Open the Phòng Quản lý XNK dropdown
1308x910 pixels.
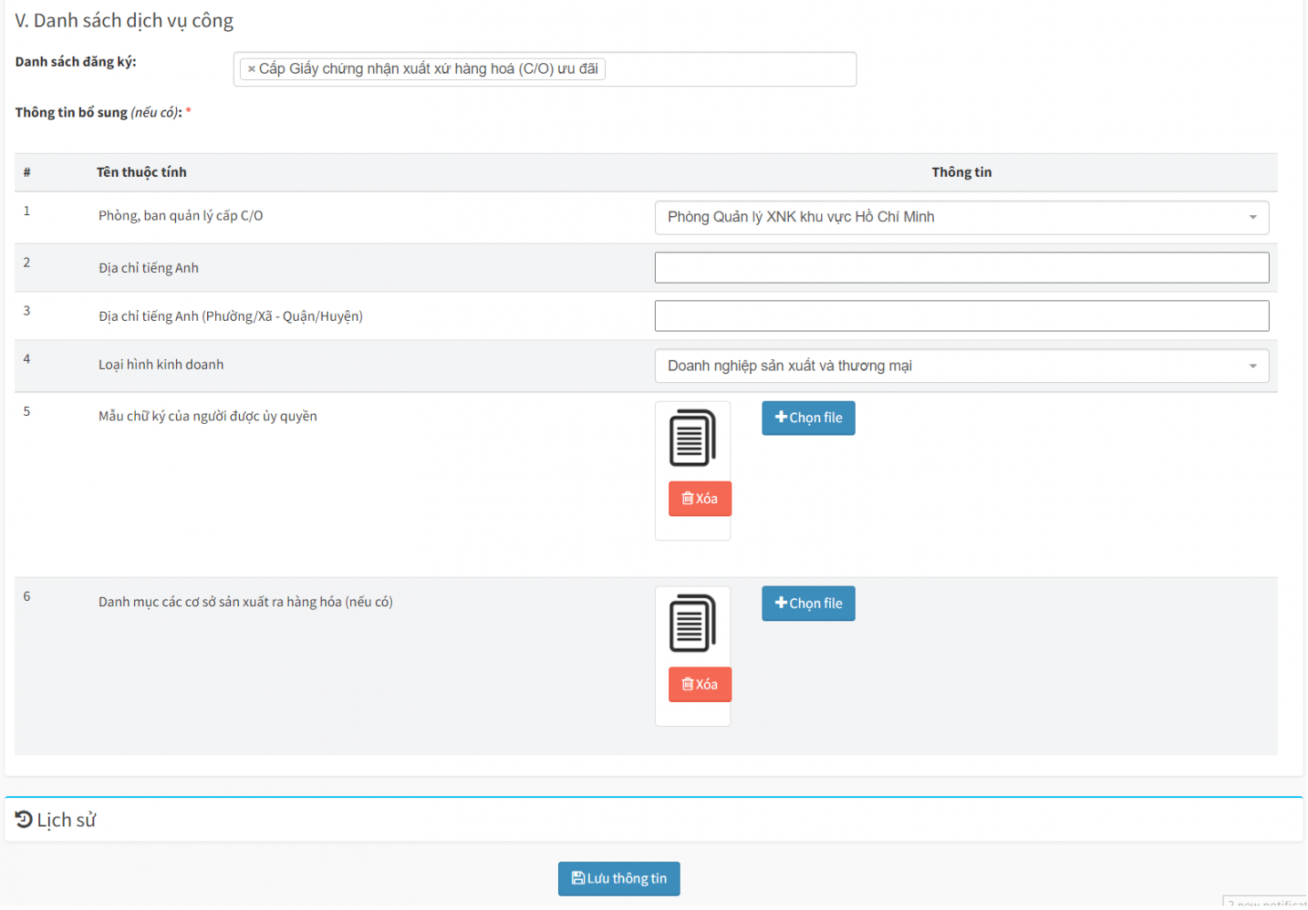[961, 217]
